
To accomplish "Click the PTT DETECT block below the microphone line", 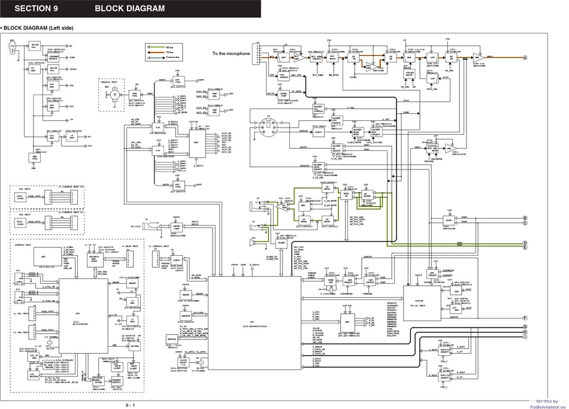I will pos(284,76).
